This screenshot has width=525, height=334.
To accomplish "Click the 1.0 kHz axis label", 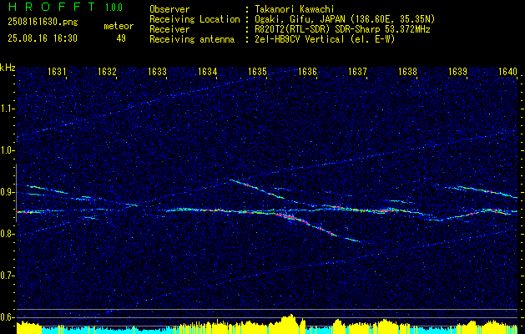I will pos(7,150).
